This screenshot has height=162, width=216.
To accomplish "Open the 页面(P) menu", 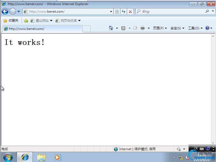I will 160,28.
